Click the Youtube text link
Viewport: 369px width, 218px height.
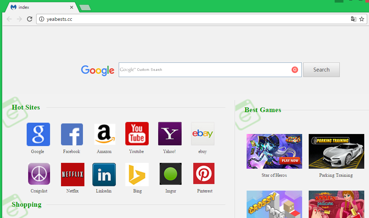point(137,152)
